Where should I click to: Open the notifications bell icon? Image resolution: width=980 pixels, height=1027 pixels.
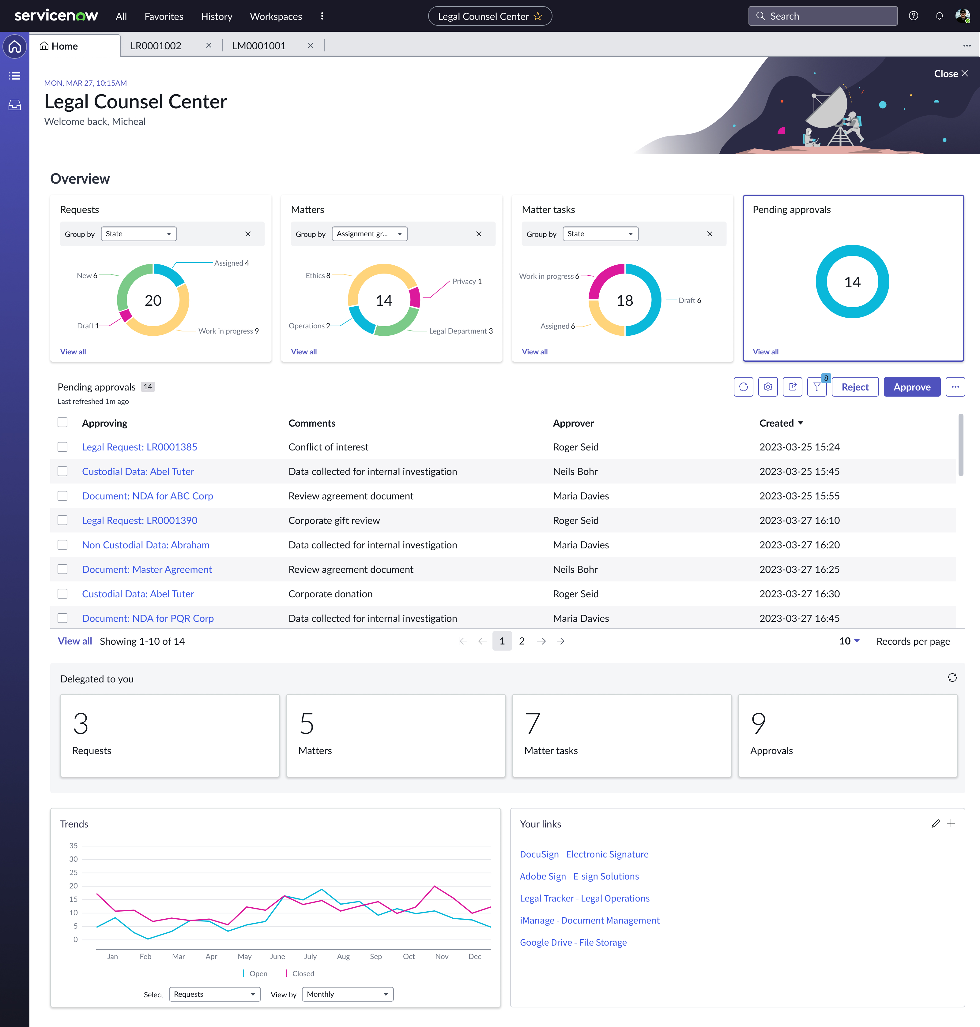939,16
